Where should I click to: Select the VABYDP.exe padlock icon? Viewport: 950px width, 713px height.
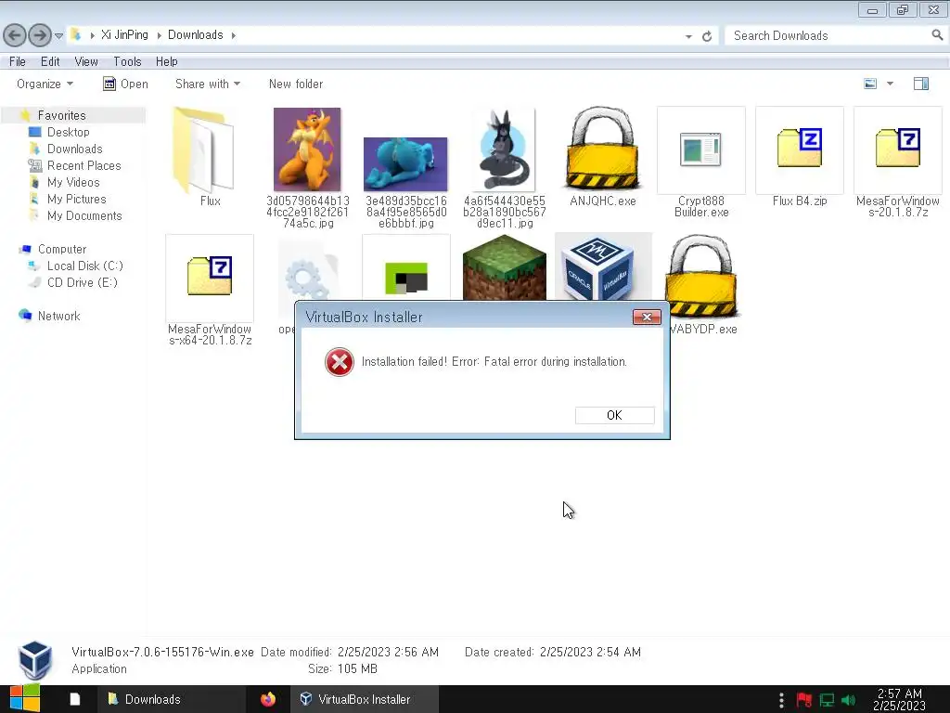coord(701,277)
